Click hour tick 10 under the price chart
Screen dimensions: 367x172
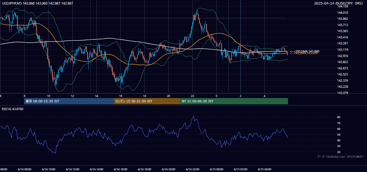(x=49, y=96)
